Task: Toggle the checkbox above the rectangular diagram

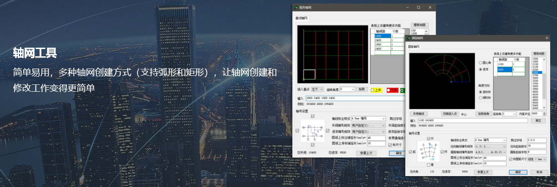Action: [x=313, y=116]
